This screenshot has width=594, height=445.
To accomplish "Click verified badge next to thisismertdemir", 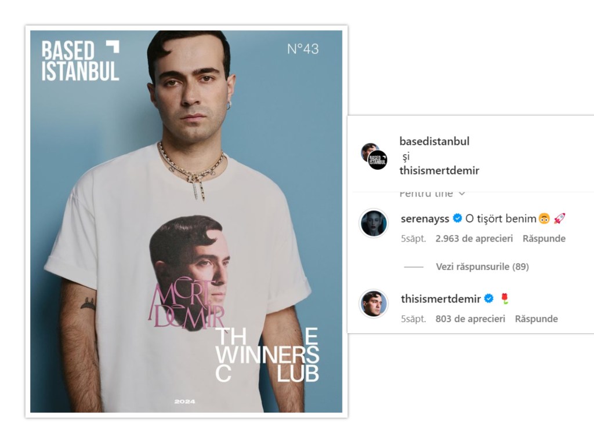I will [489, 298].
